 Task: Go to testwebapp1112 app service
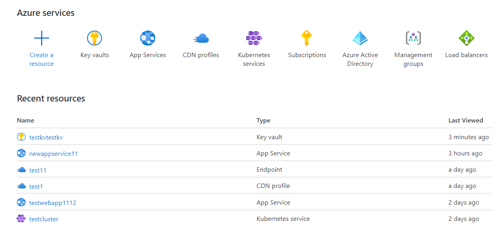point(53,203)
